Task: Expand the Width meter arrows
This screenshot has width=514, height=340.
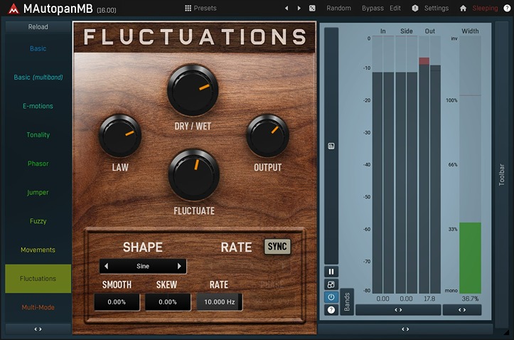Action: point(462,310)
